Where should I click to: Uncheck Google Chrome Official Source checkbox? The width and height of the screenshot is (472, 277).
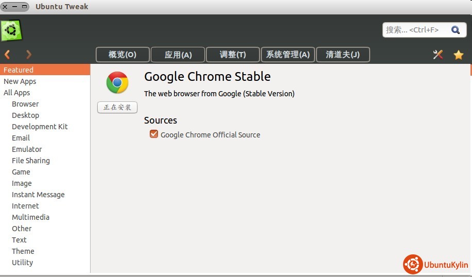click(153, 134)
